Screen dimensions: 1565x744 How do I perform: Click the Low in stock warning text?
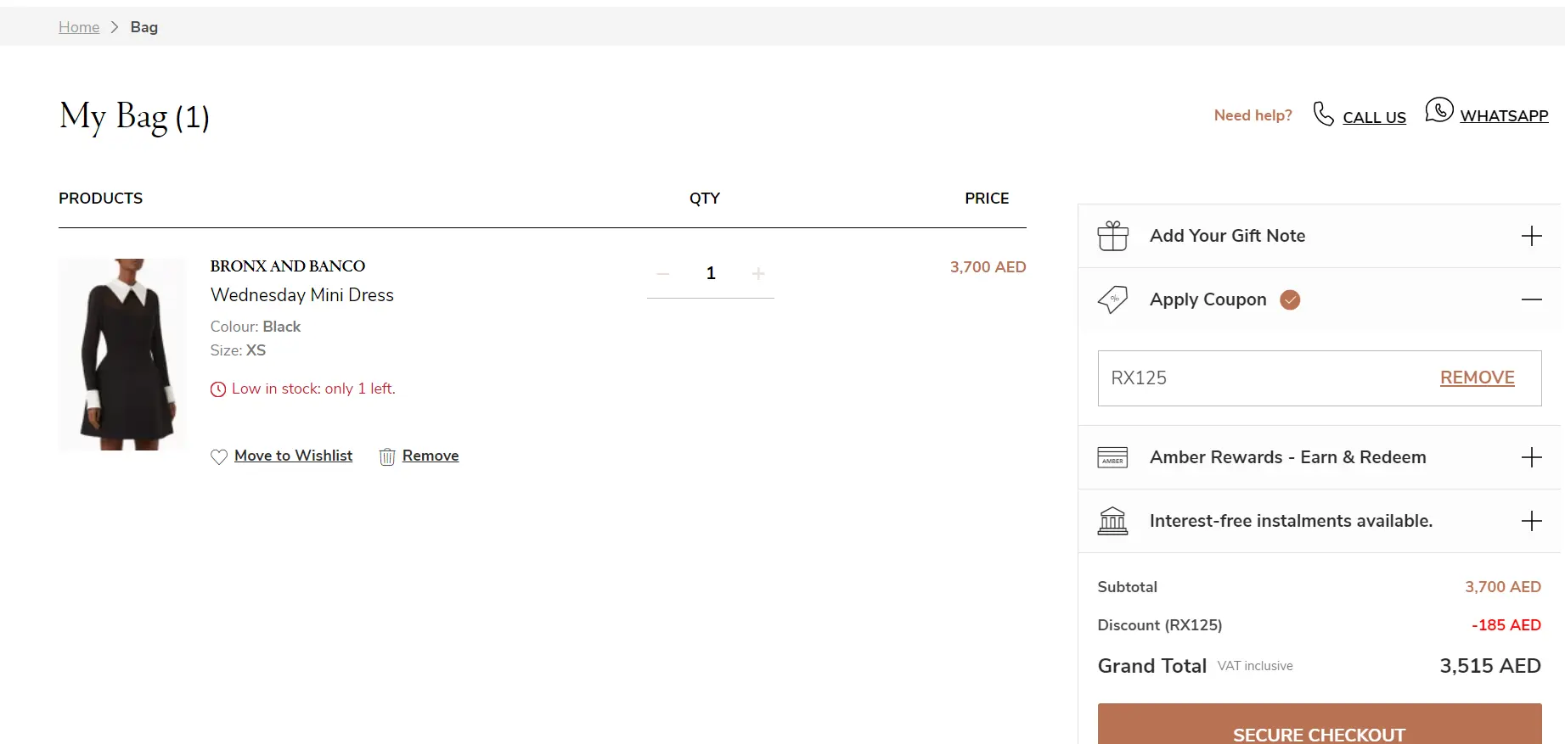pyautogui.click(x=313, y=389)
